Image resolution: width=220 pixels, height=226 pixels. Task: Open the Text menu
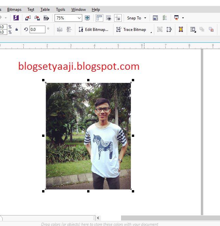31,10
